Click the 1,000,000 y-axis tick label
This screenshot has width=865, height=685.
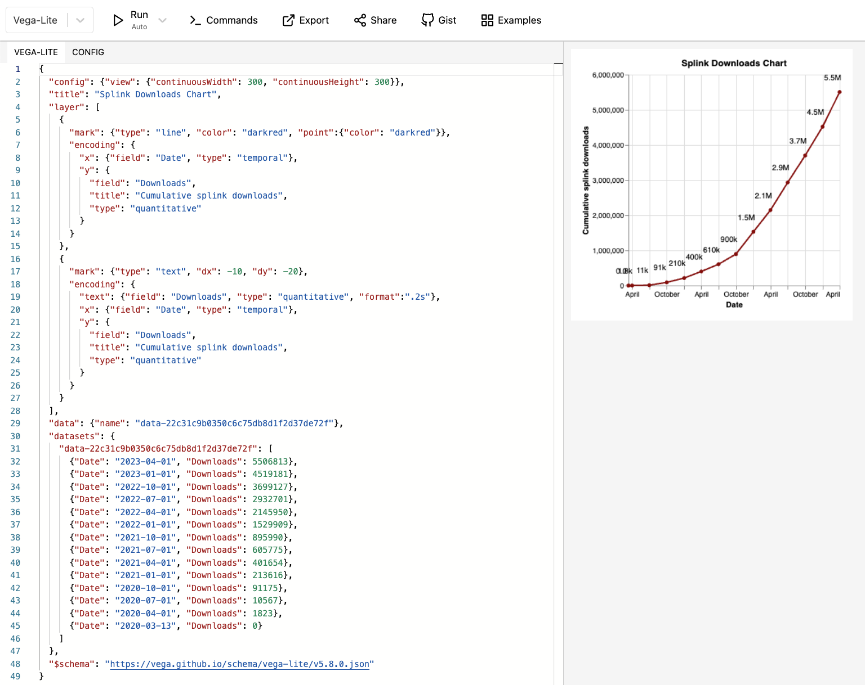point(608,251)
